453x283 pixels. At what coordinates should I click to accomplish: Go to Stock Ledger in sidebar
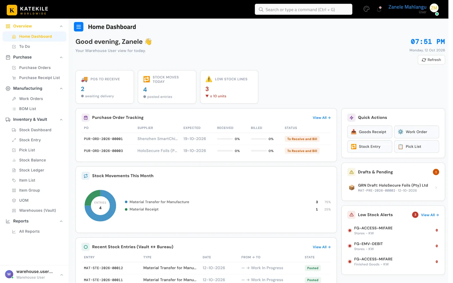(35, 170)
